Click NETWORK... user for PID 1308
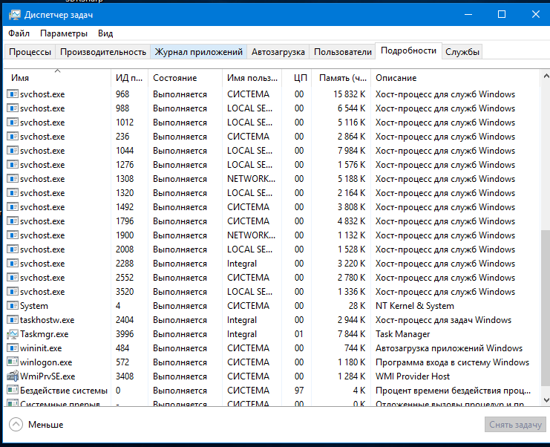The width and height of the screenshot is (550, 447). pyautogui.click(x=251, y=179)
